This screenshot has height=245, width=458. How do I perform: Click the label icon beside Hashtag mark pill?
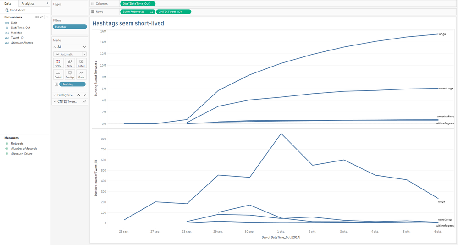tap(56, 84)
